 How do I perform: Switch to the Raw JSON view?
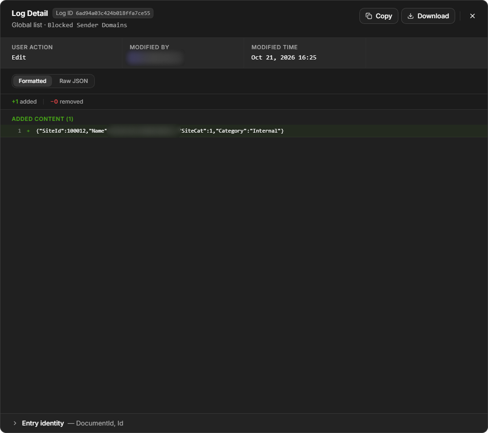pyautogui.click(x=74, y=81)
